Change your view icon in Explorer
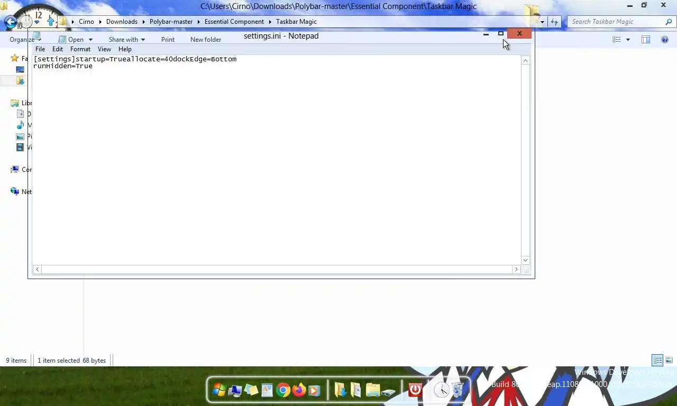This screenshot has height=406, width=677. [x=617, y=40]
